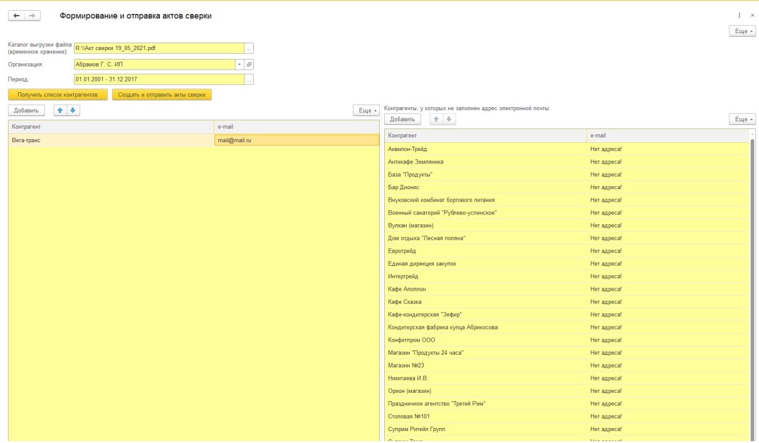Expand the Организация dropdown list

239,64
